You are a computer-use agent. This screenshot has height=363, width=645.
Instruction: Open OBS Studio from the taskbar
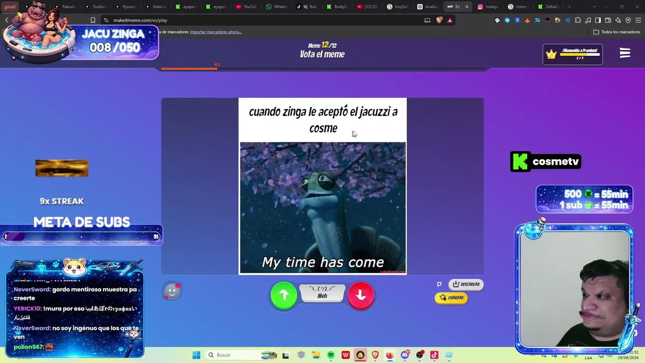point(420,355)
